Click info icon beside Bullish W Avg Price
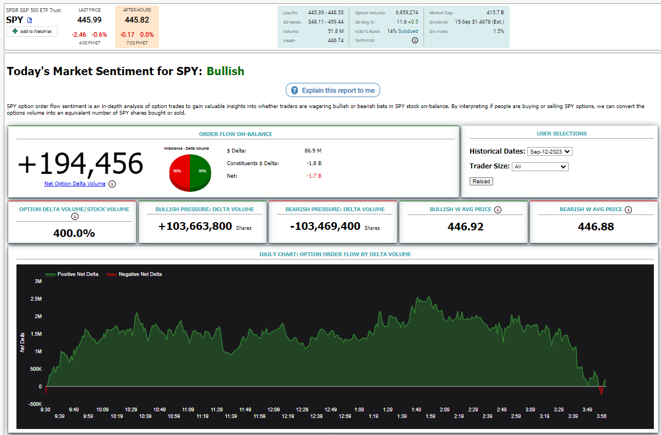 498,210
